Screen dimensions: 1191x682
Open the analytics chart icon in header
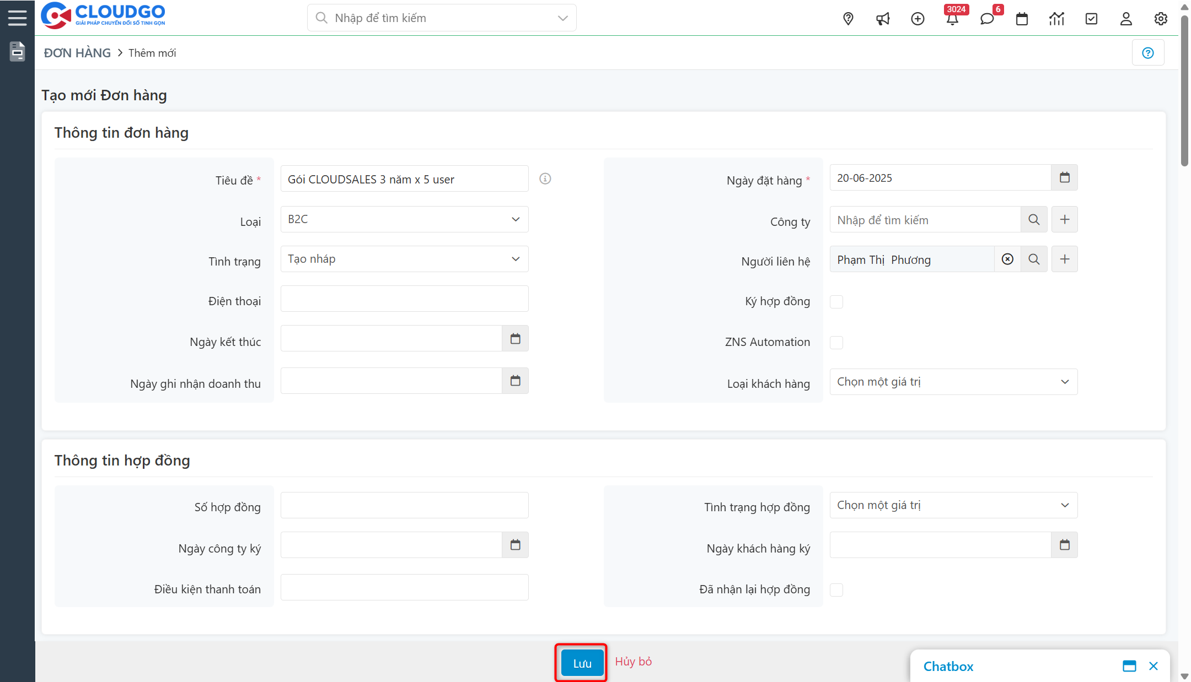pos(1056,19)
